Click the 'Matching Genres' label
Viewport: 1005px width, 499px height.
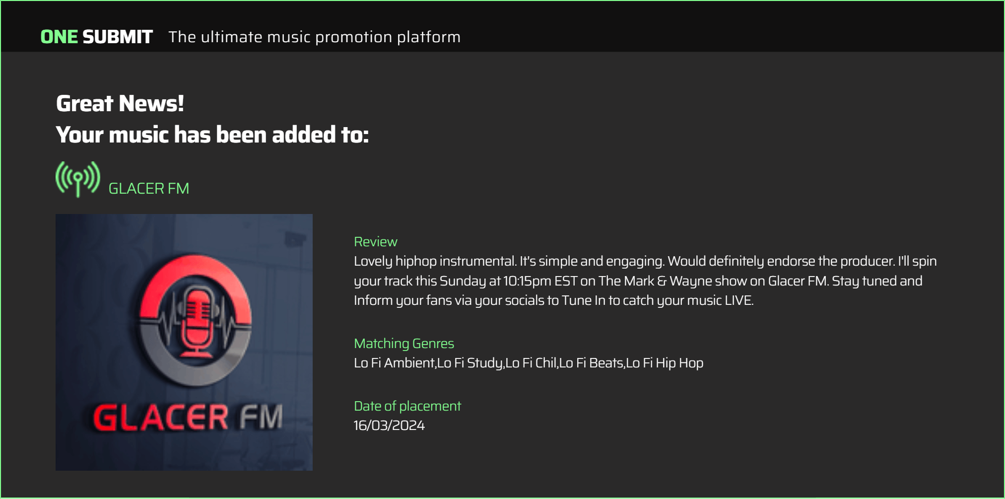pyautogui.click(x=404, y=344)
